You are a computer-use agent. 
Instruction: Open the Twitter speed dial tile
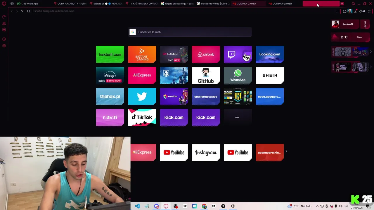click(x=142, y=96)
